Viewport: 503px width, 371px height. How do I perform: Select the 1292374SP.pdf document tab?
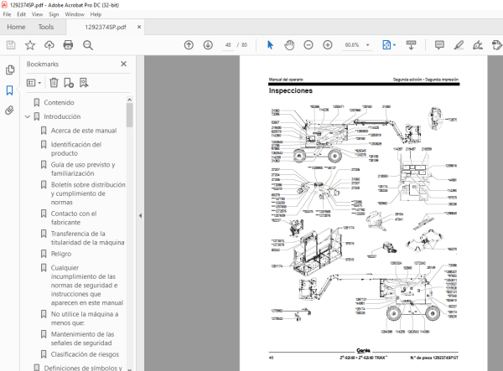[x=106, y=28]
